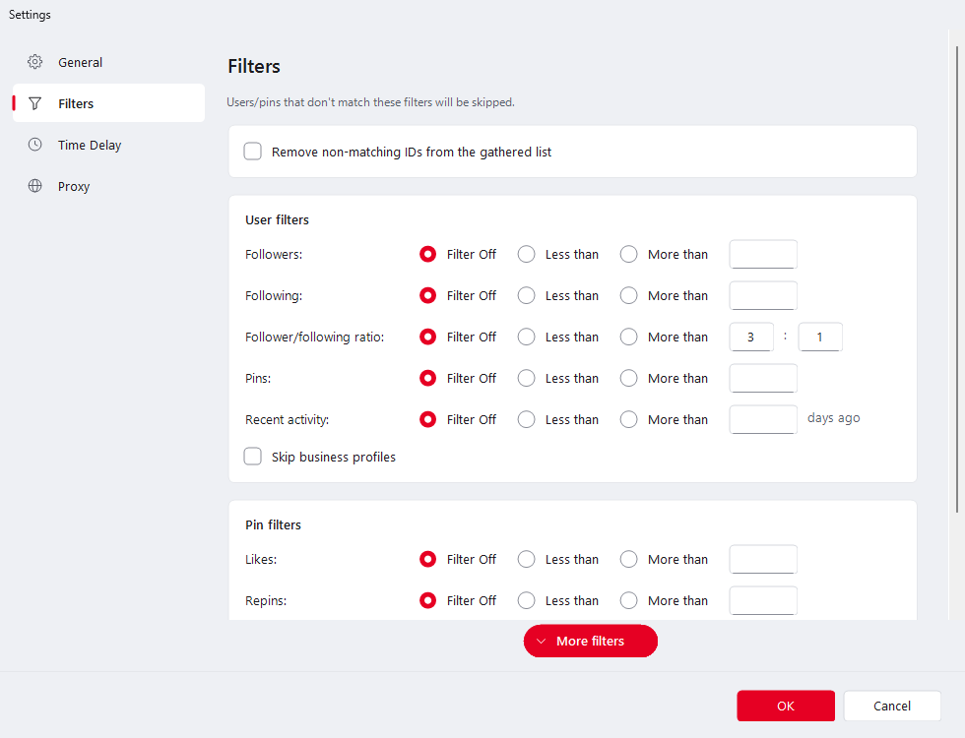Switch to the Time Delay section
This screenshot has width=965, height=738.
coord(108,145)
